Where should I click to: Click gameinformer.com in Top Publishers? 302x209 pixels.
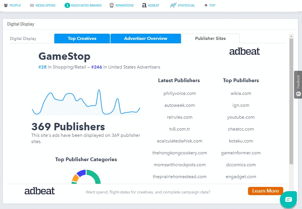(x=241, y=153)
